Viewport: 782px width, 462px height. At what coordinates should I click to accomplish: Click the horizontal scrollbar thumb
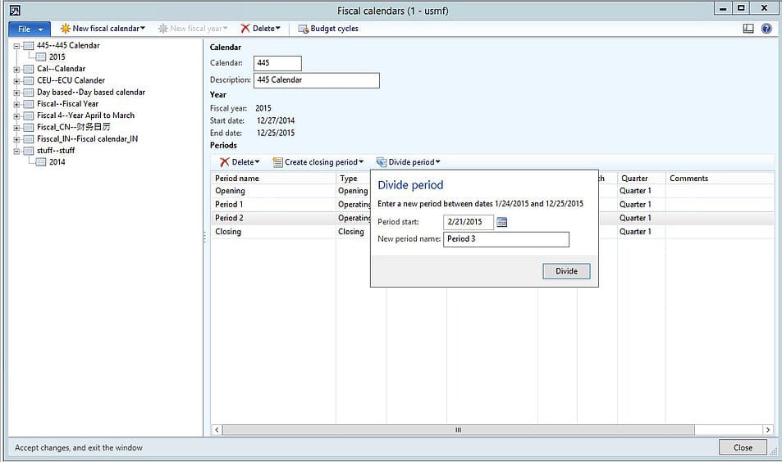coord(459,429)
